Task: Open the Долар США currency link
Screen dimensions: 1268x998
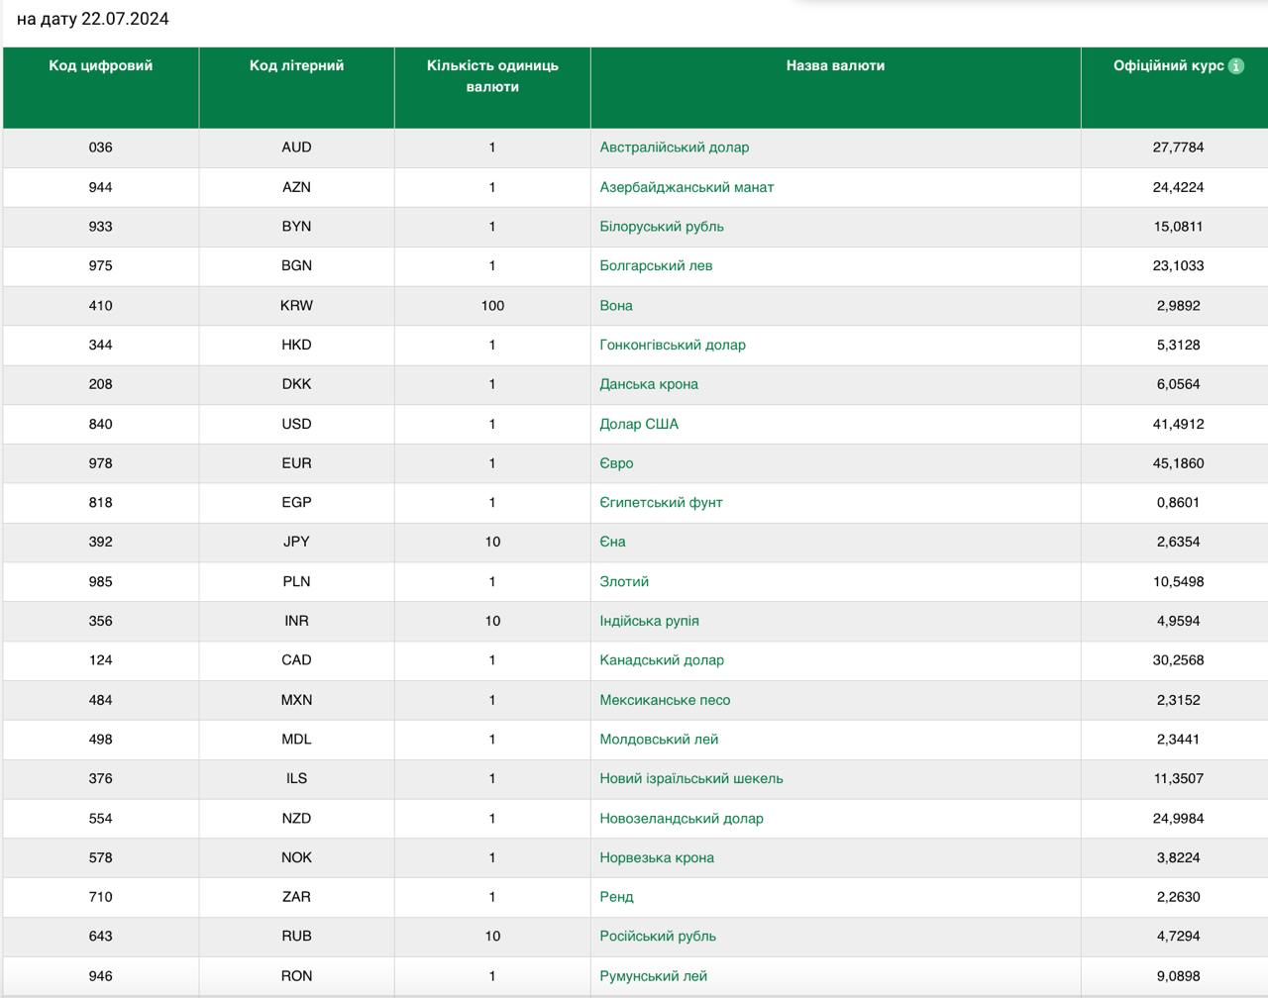Action: pyautogui.click(x=638, y=424)
